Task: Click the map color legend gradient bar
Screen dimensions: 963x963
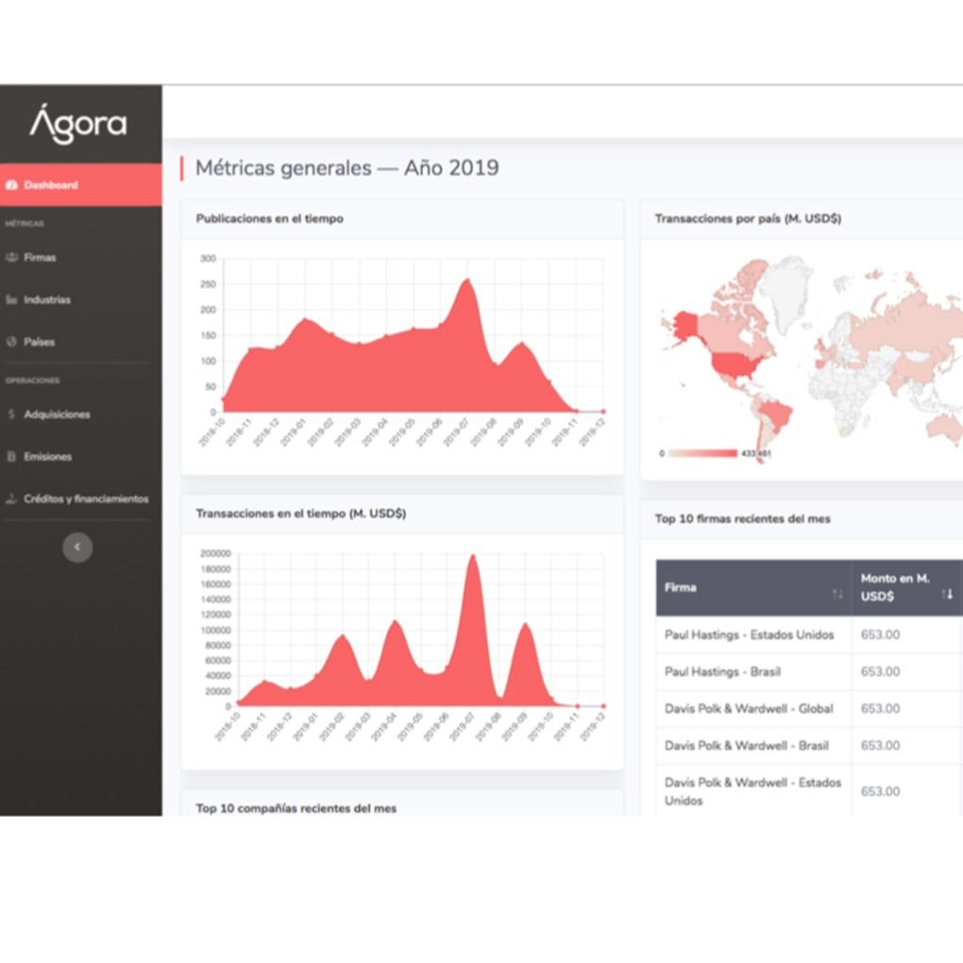Action: pos(703,453)
